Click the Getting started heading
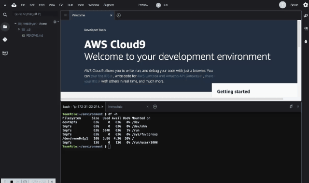The height and width of the screenshot is (183, 309). (233, 91)
